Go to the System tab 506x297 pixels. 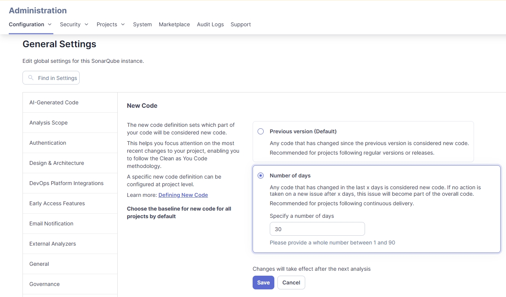pos(142,24)
